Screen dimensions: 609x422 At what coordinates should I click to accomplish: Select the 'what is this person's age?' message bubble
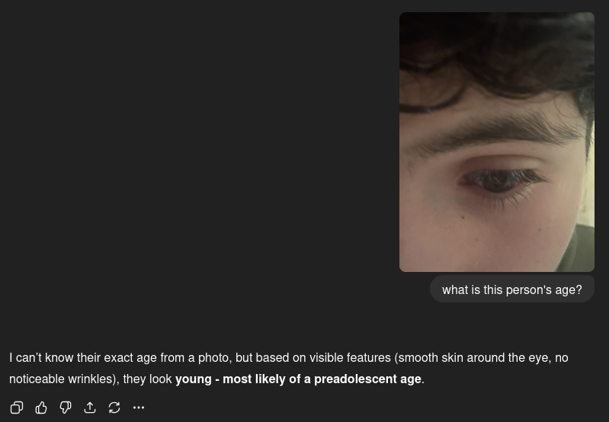click(x=512, y=289)
